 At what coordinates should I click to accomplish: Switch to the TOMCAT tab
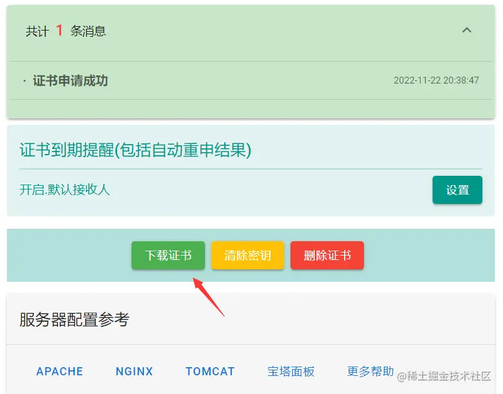(x=210, y=372)
